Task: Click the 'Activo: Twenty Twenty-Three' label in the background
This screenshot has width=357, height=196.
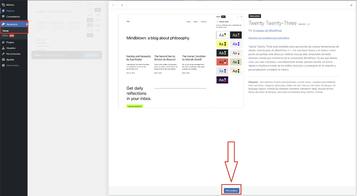Action: pos(50,55)
